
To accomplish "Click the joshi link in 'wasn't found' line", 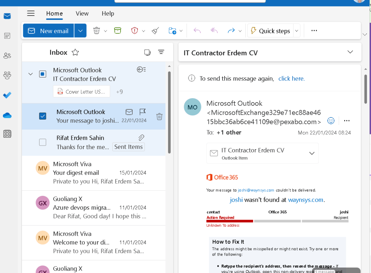I will [x=236, y=200].
